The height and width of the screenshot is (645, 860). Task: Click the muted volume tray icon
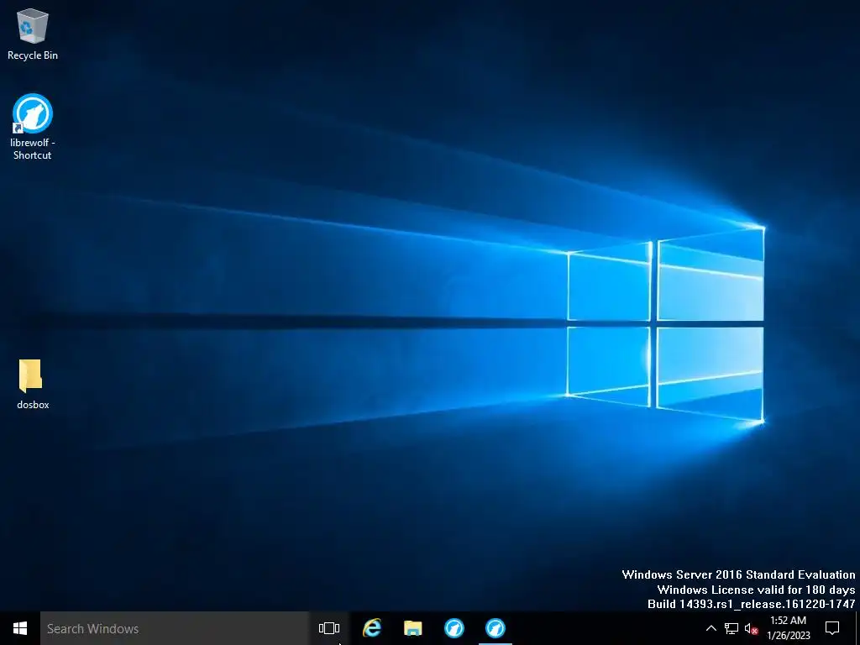point(751,628)
